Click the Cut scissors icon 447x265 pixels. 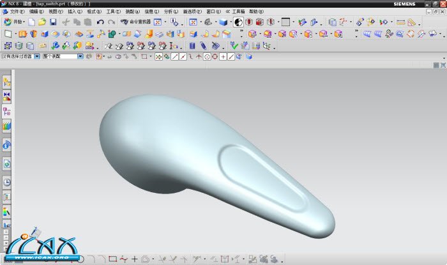pos(65,22)
